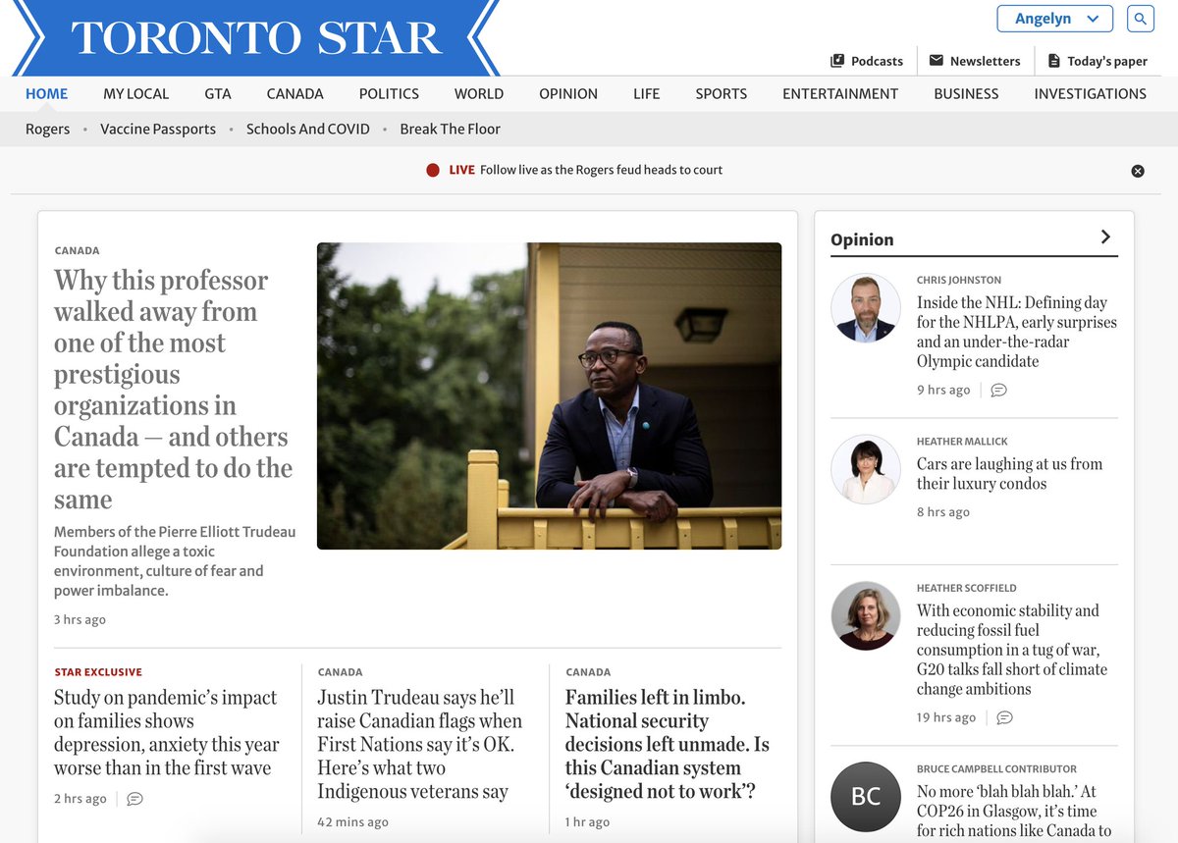Select the HOME nav tab
The width and height of the screenshot is (1178, 843).
(x=46, y=94)
